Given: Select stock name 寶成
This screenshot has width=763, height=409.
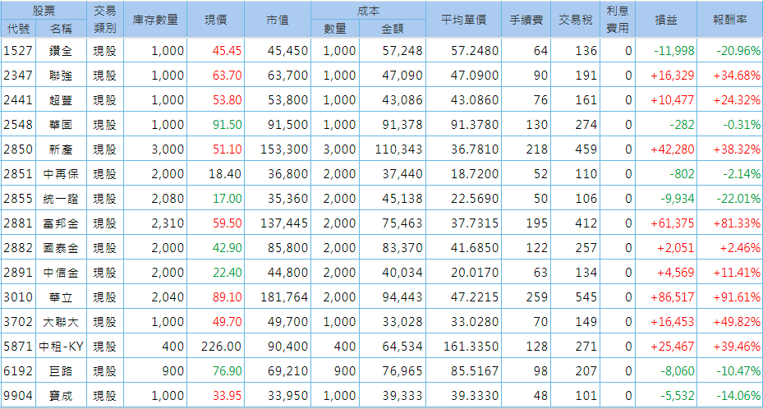Looking at the screenshot, I should pyautogui.click(x=61, y=396).
